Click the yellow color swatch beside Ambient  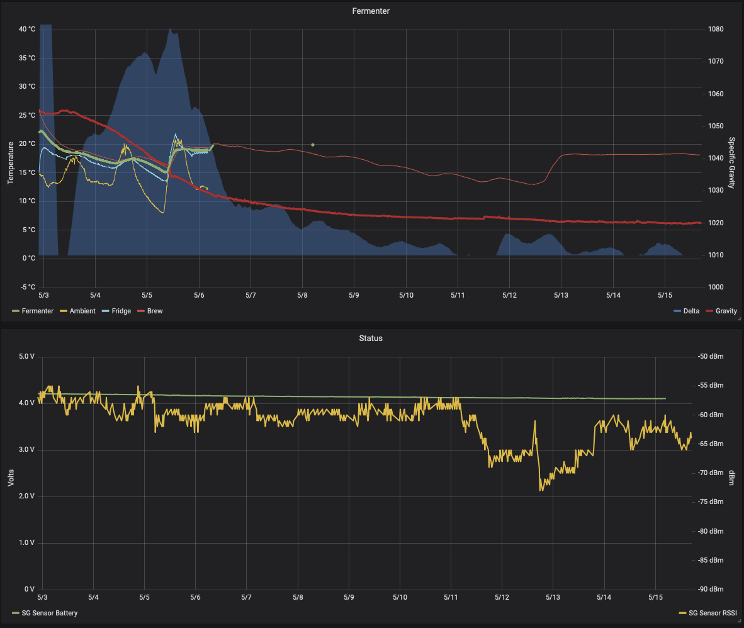click(x=64, y=311)
